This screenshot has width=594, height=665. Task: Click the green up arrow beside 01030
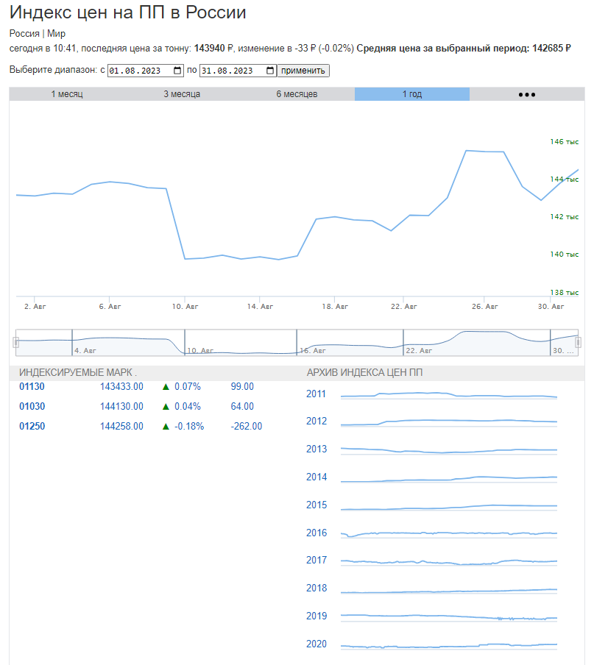tap(166, 407)
